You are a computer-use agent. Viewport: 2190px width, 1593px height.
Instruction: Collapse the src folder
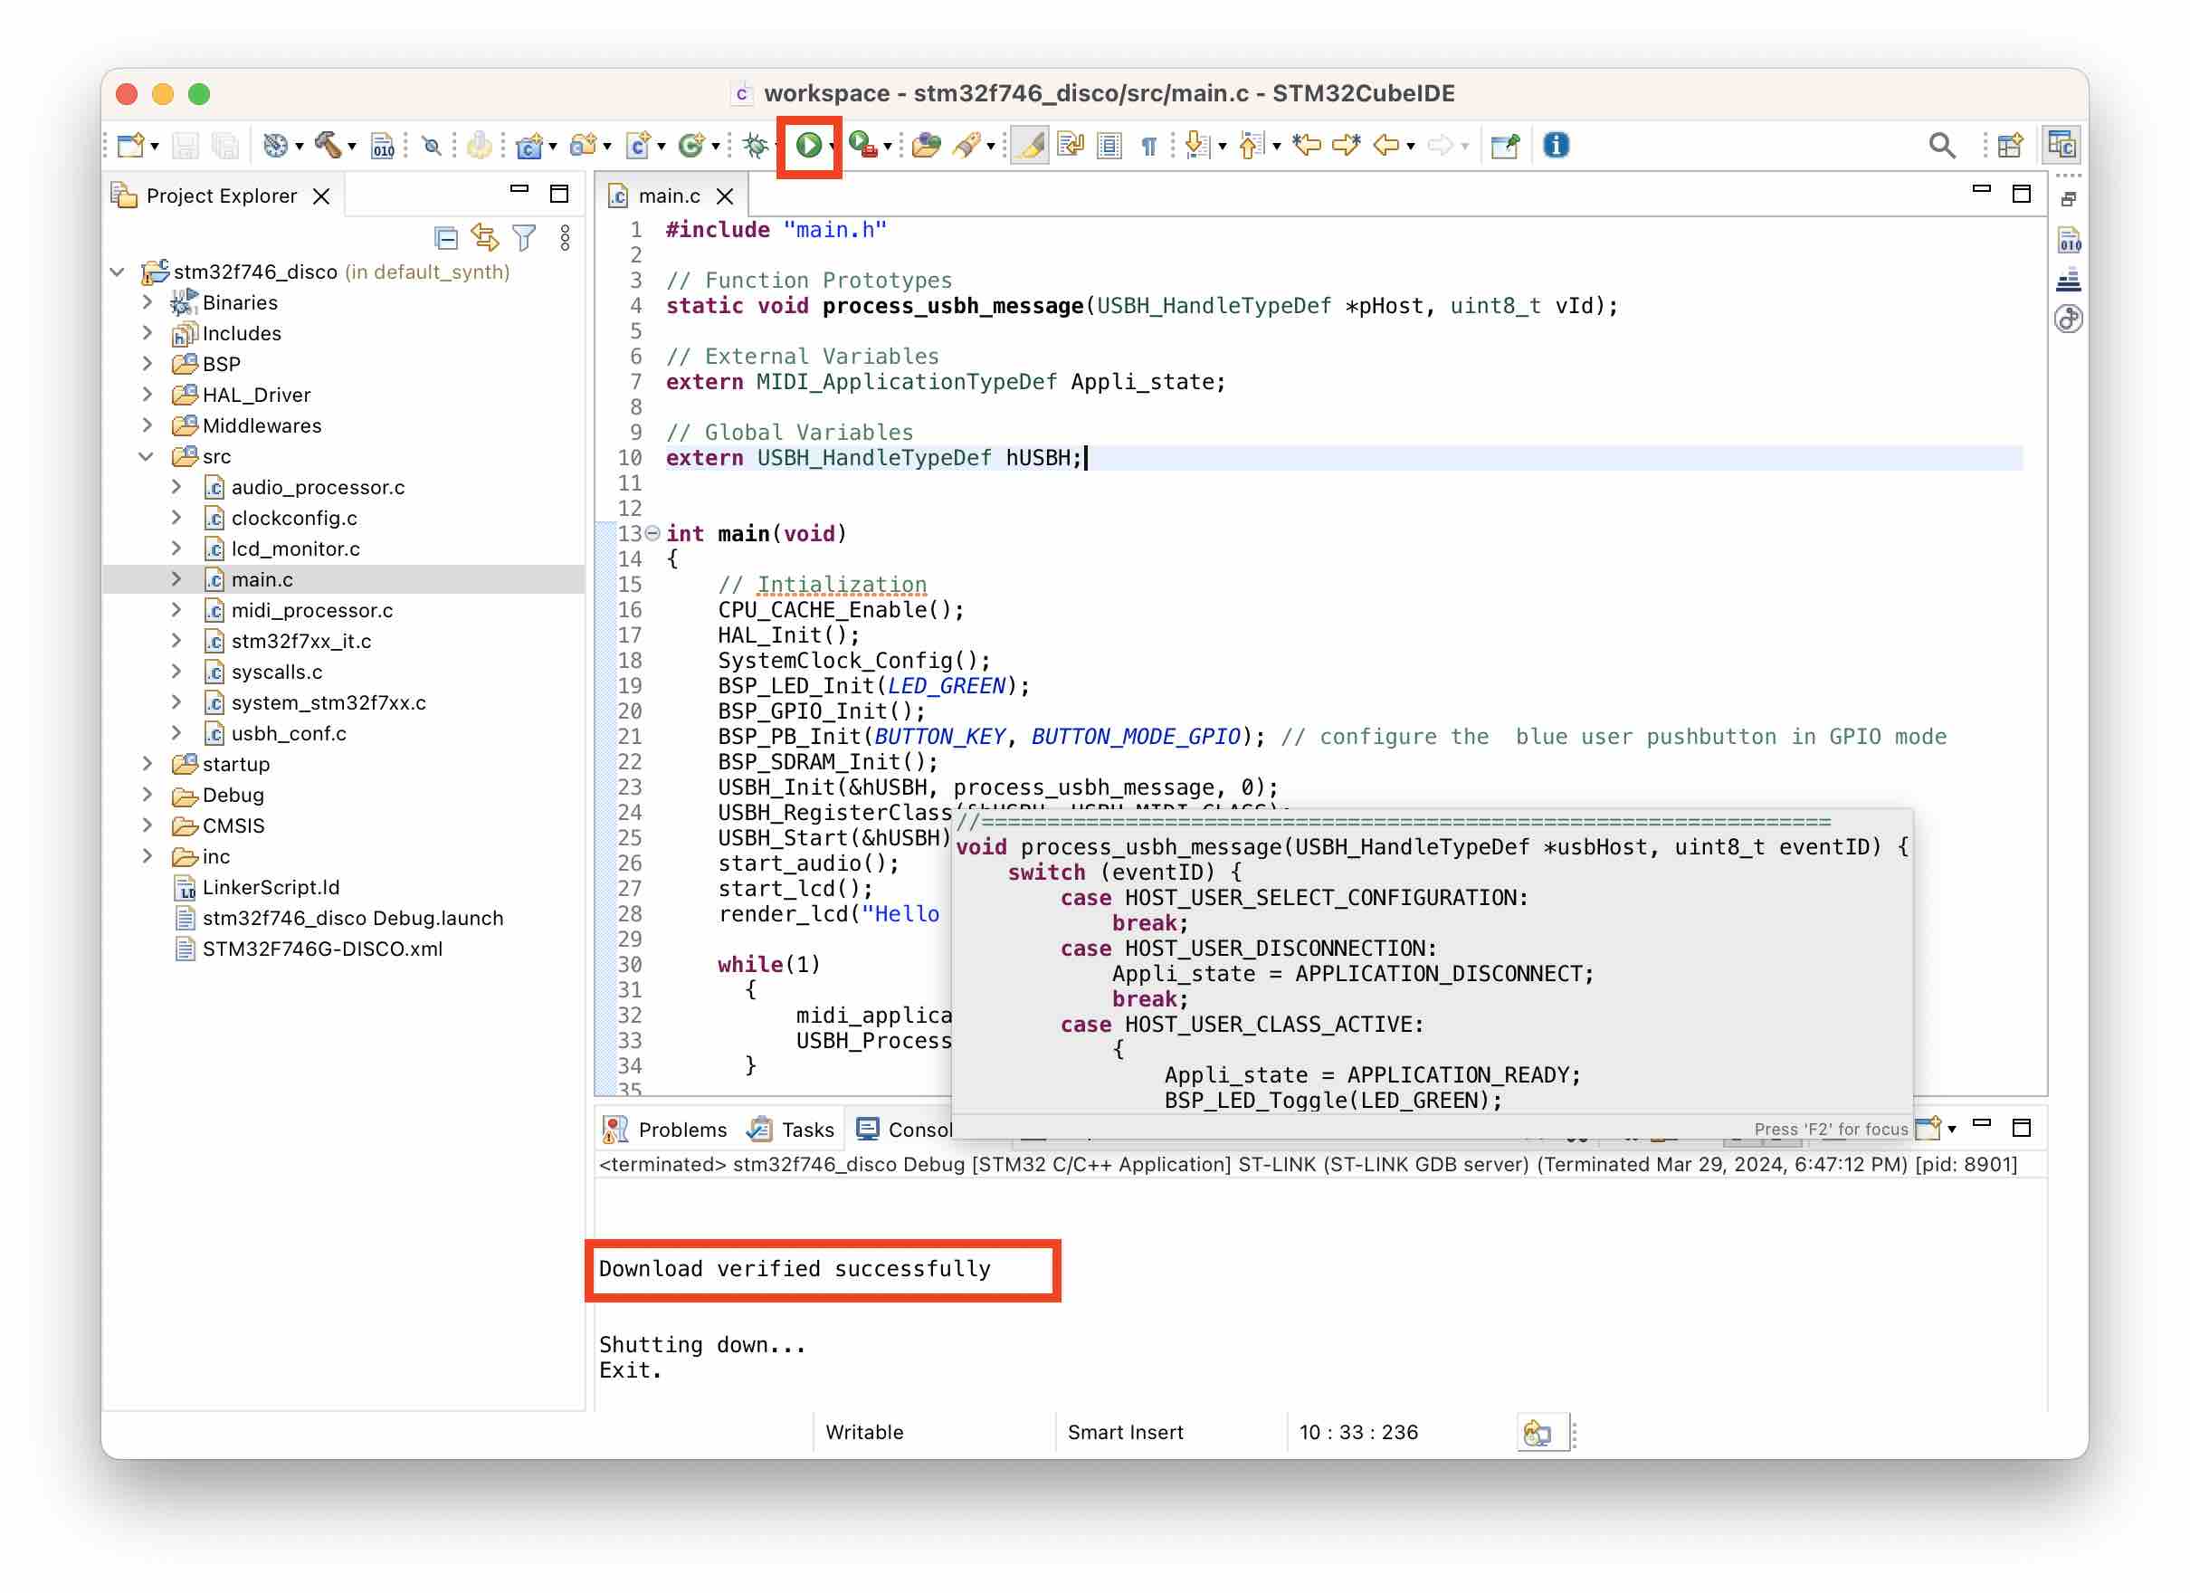[147, 457]
